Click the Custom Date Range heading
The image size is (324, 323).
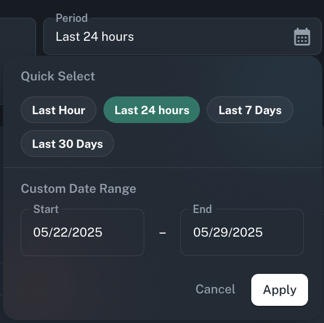pyautogui.click(x=79, y=189)
